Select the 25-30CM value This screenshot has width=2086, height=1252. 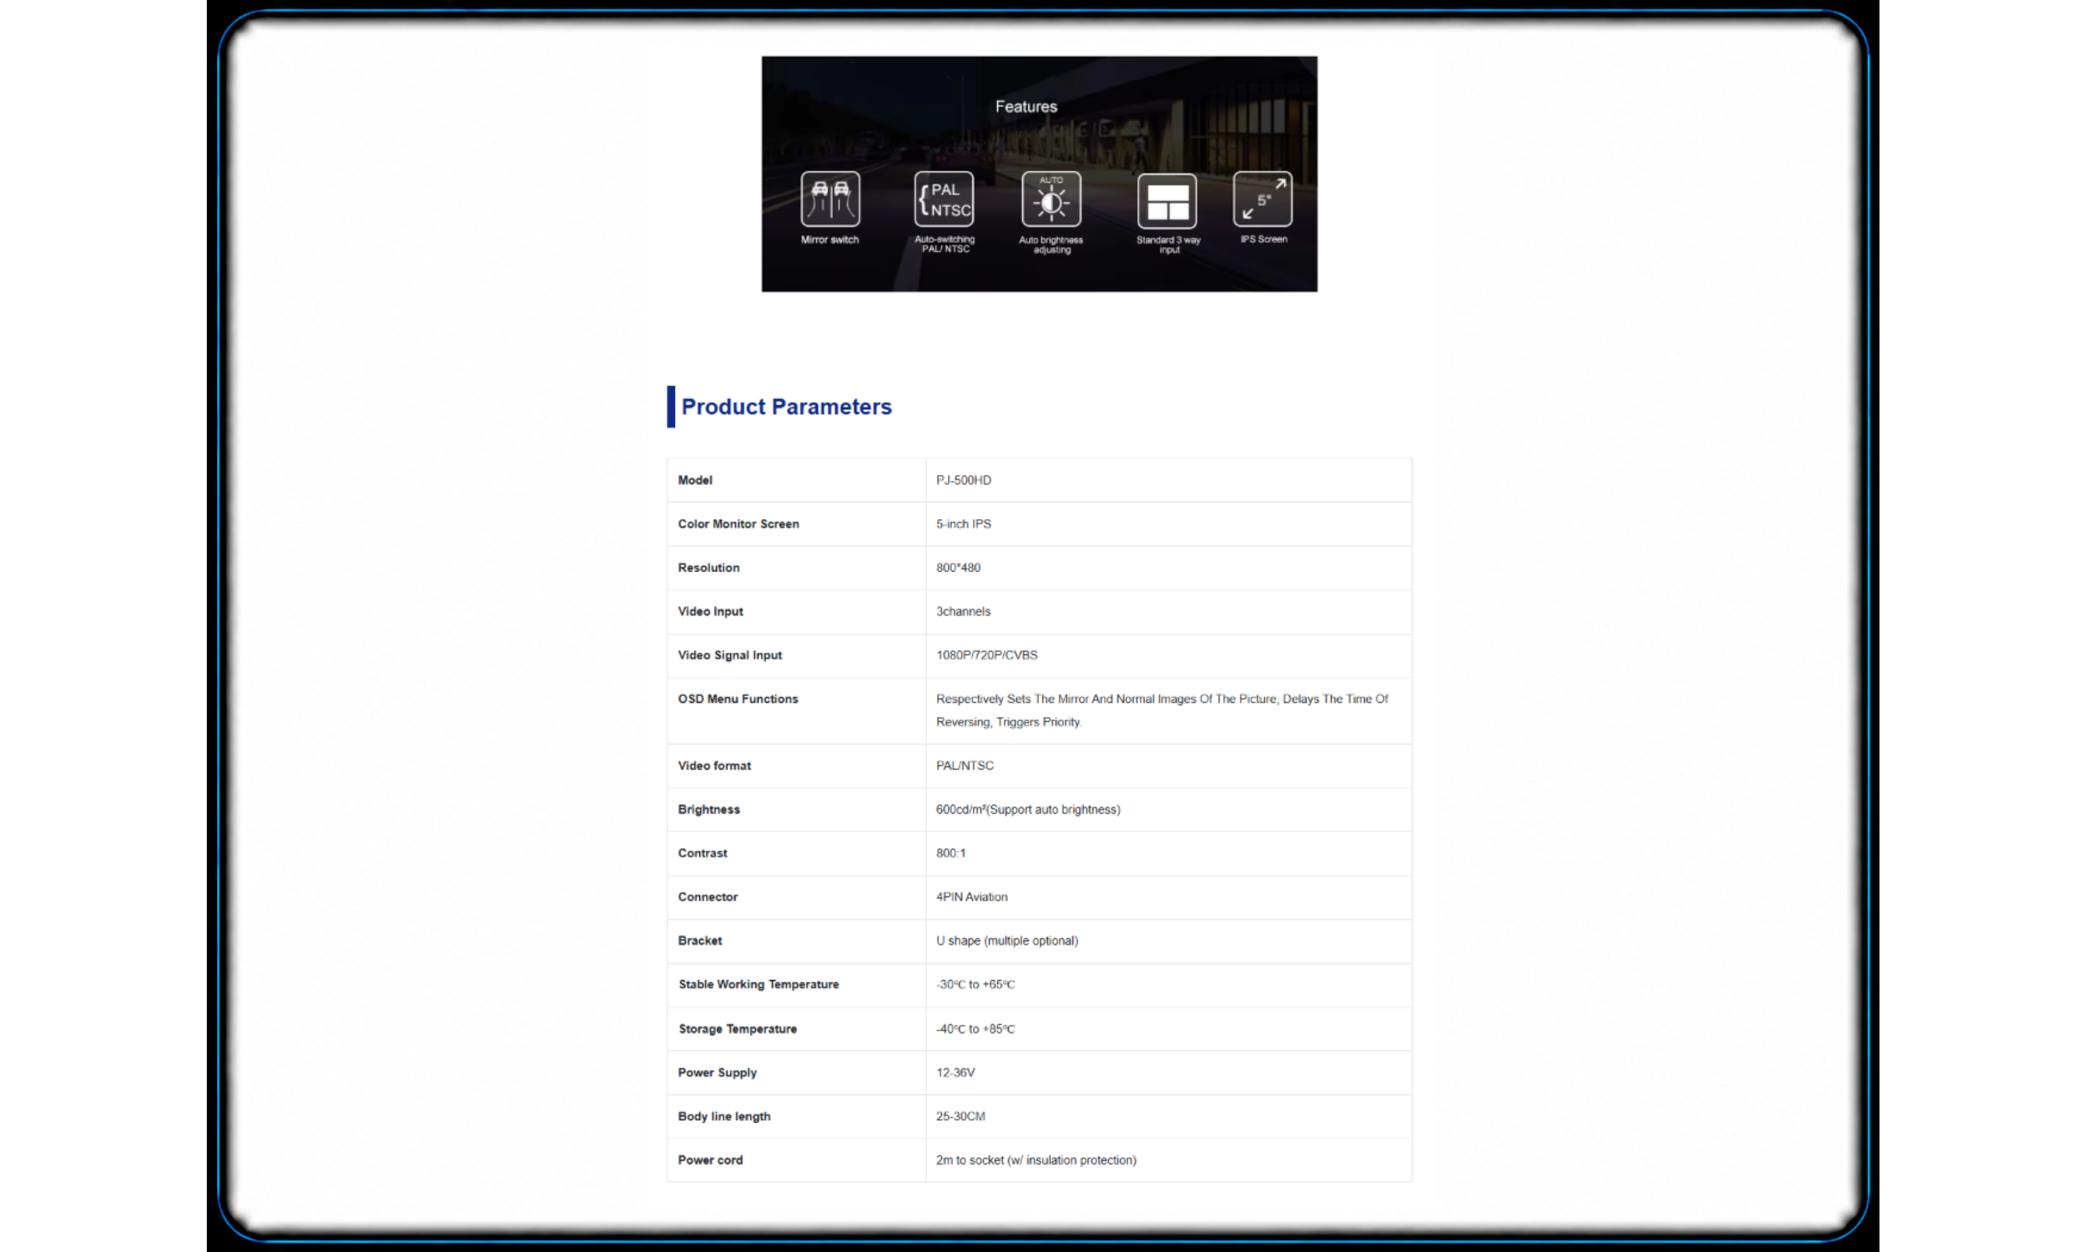pyautogui.click(x=960, y=1117)
